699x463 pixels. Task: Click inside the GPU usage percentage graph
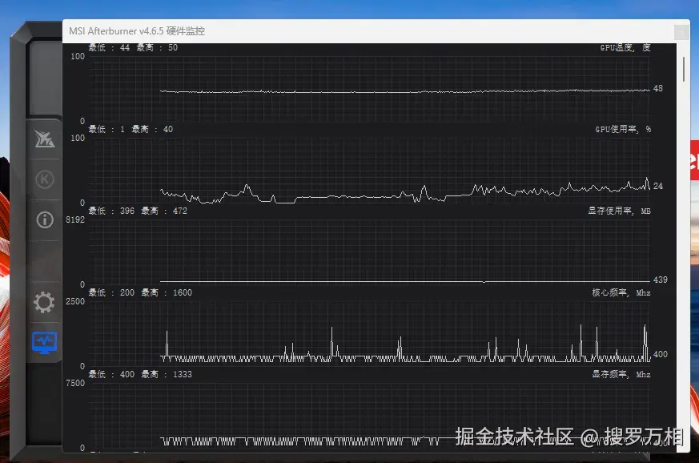pyautogui.click(x=369, y=170)
